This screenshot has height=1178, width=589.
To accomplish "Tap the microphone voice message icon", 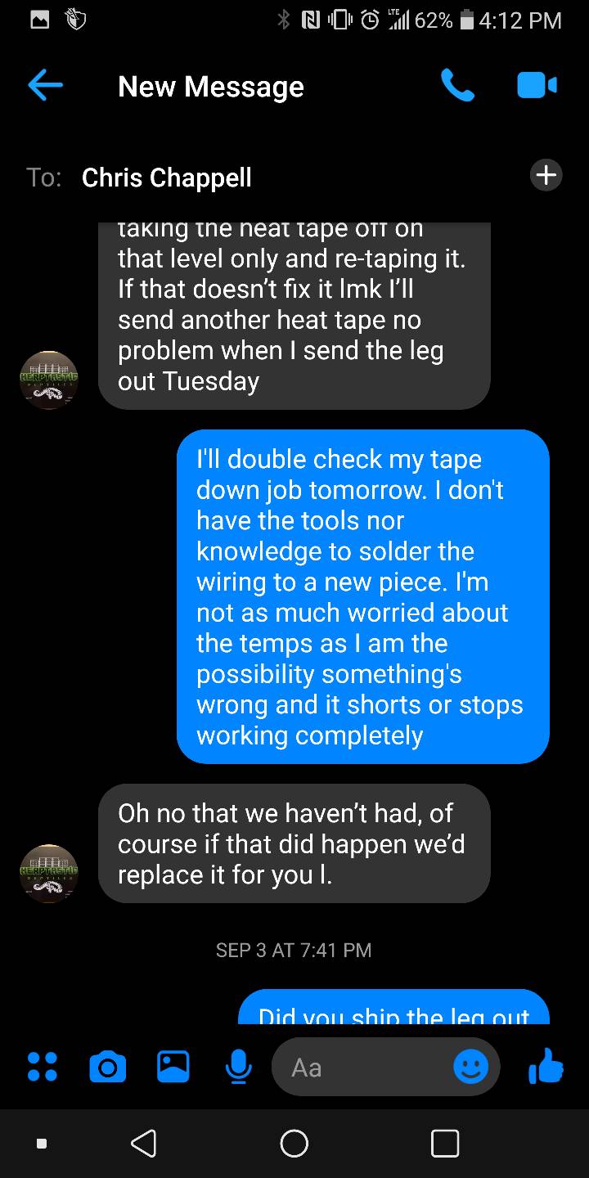I will pyautogui.click(x=238, y=1067).
